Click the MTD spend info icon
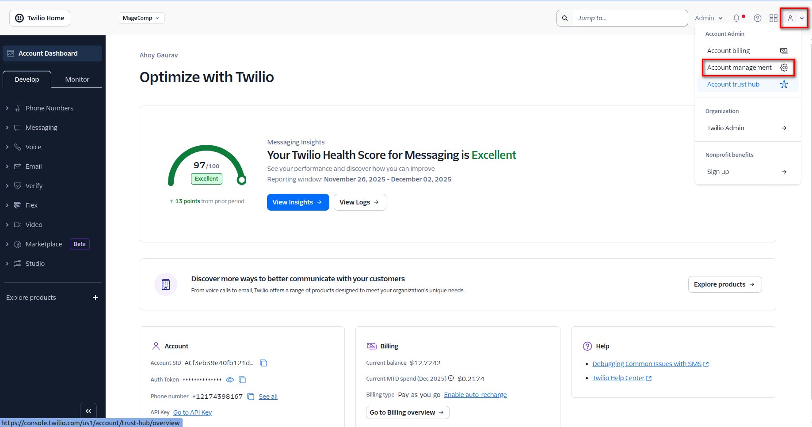812x427 pixels. (x=451, y=378)
